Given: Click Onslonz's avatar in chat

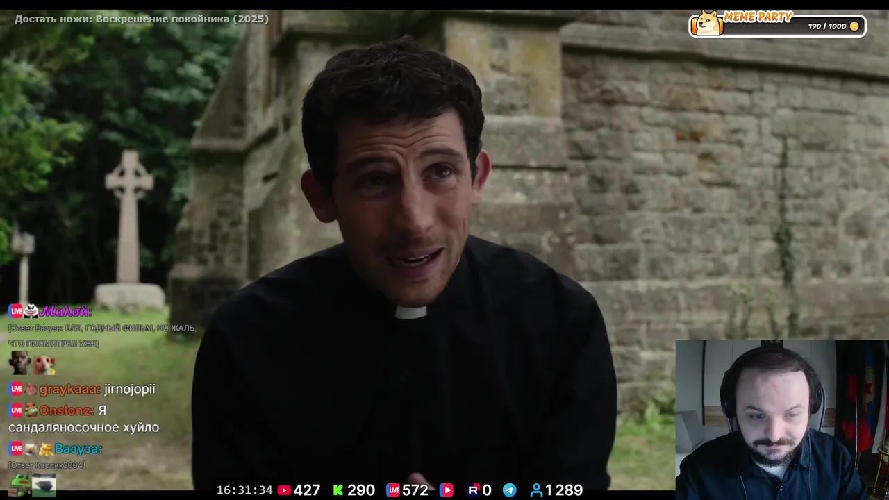Looking at the screenshot, I should pos(31,410).
